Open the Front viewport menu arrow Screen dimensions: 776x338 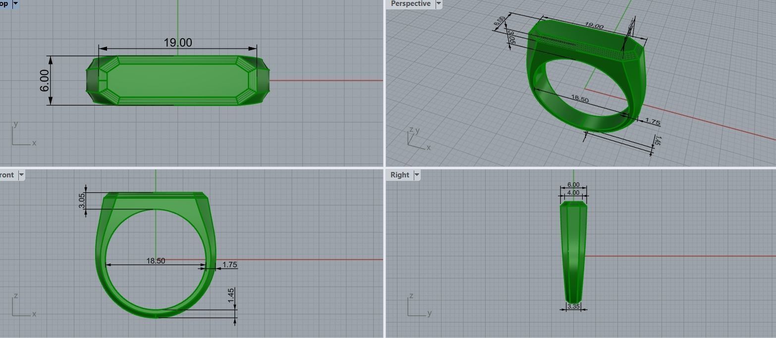point(21,175)
